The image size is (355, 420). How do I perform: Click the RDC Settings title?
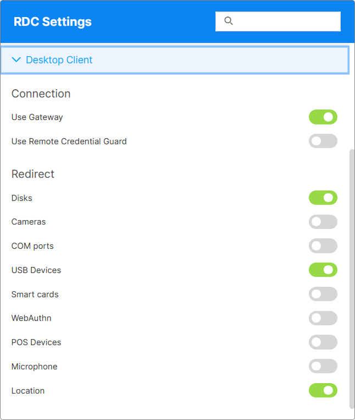pos(53,22)
